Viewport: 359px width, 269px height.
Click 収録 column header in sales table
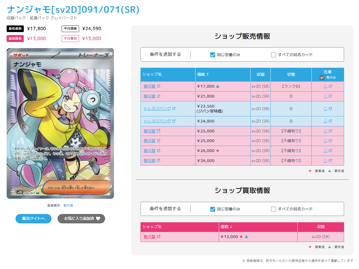point(261,74)
